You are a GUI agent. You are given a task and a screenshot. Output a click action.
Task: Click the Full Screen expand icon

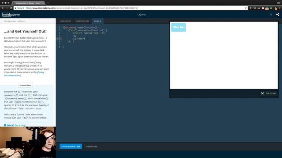click(x=263, y=93)
